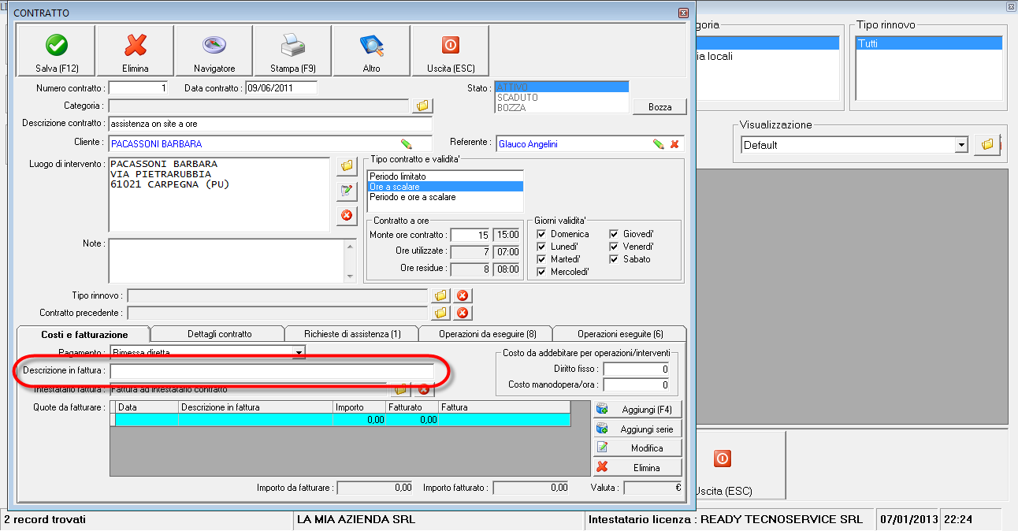Open the Navigatore compass button
Screen dimensions: 1018x531
tap(214, 50)
